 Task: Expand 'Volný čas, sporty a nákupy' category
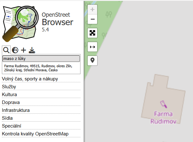click(x=30, y=79)
